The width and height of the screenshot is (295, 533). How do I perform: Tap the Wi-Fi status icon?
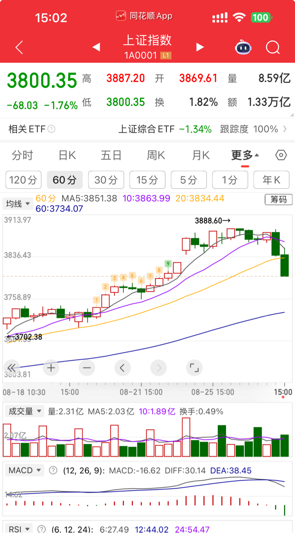(x=239, y=17)
